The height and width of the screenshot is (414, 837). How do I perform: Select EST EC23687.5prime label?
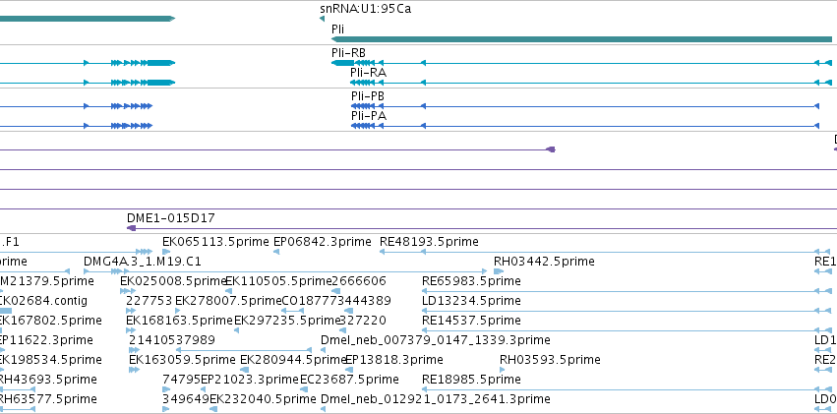[349, 380]
